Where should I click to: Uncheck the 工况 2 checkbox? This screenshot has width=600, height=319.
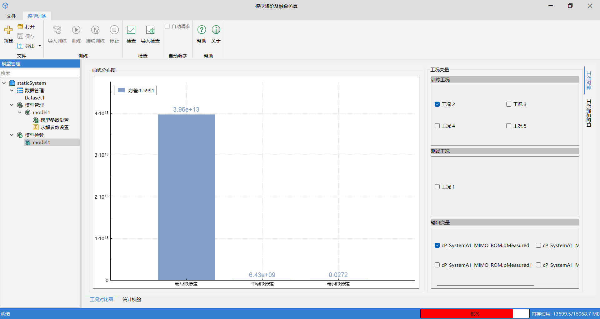click(x=437, y=104)
